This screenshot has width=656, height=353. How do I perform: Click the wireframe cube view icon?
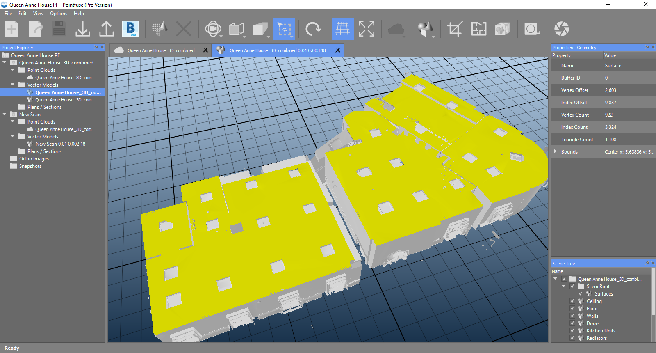point(237,29)
